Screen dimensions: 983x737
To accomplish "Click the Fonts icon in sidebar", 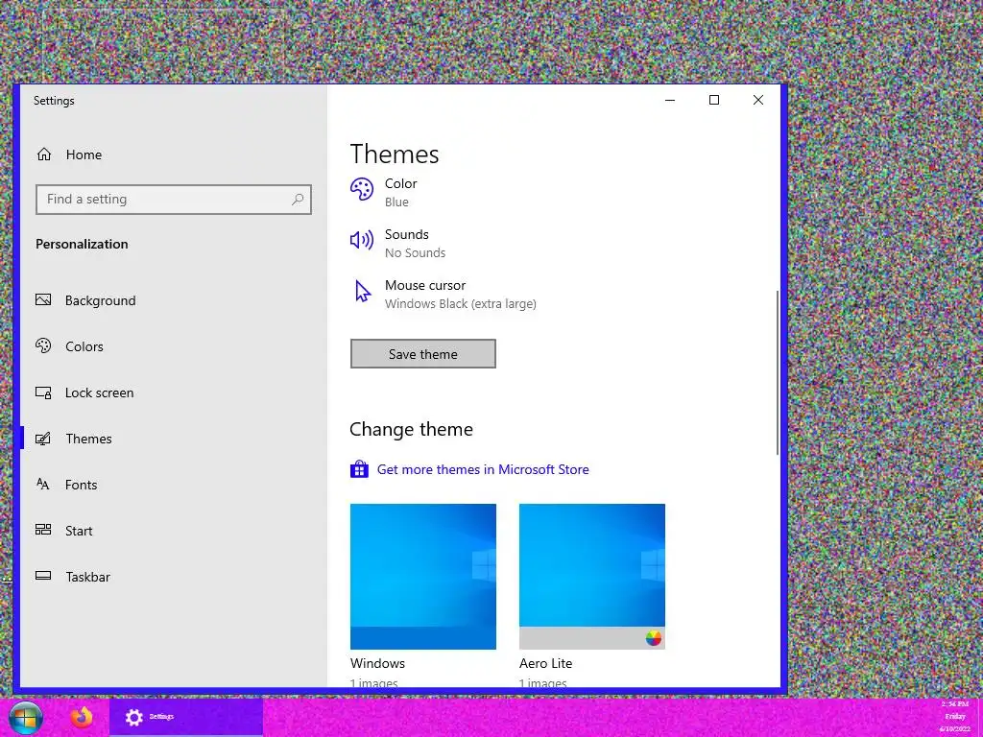I will pyautogui.click(x=43, y=484).
